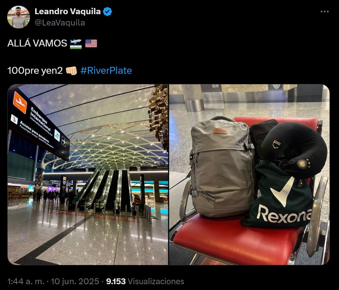Click the ALLÁ VAMOS tweet text
339x290 pixels.
37,43
